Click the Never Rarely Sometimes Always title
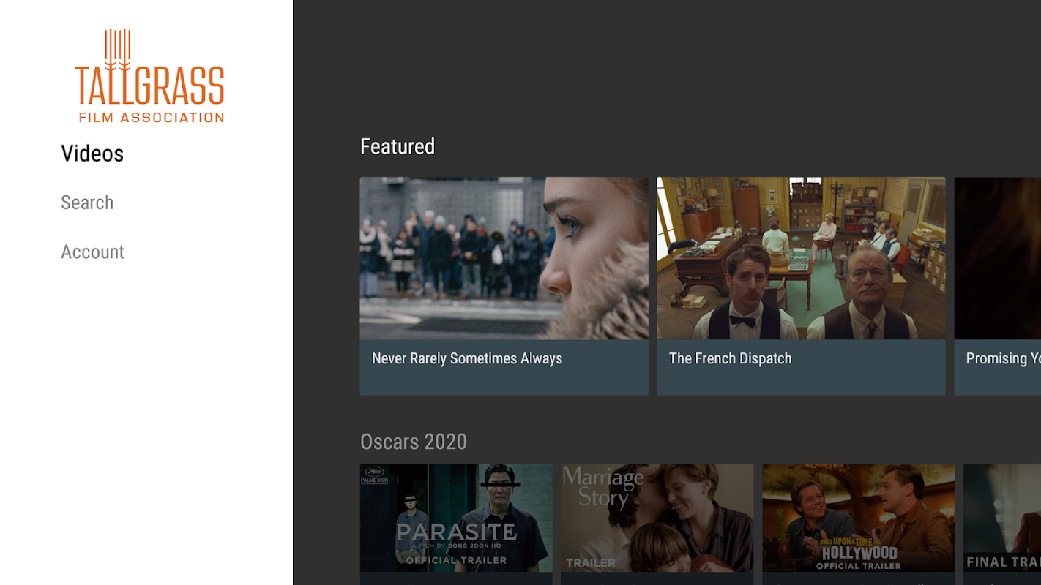 click(x=467, y=358)
